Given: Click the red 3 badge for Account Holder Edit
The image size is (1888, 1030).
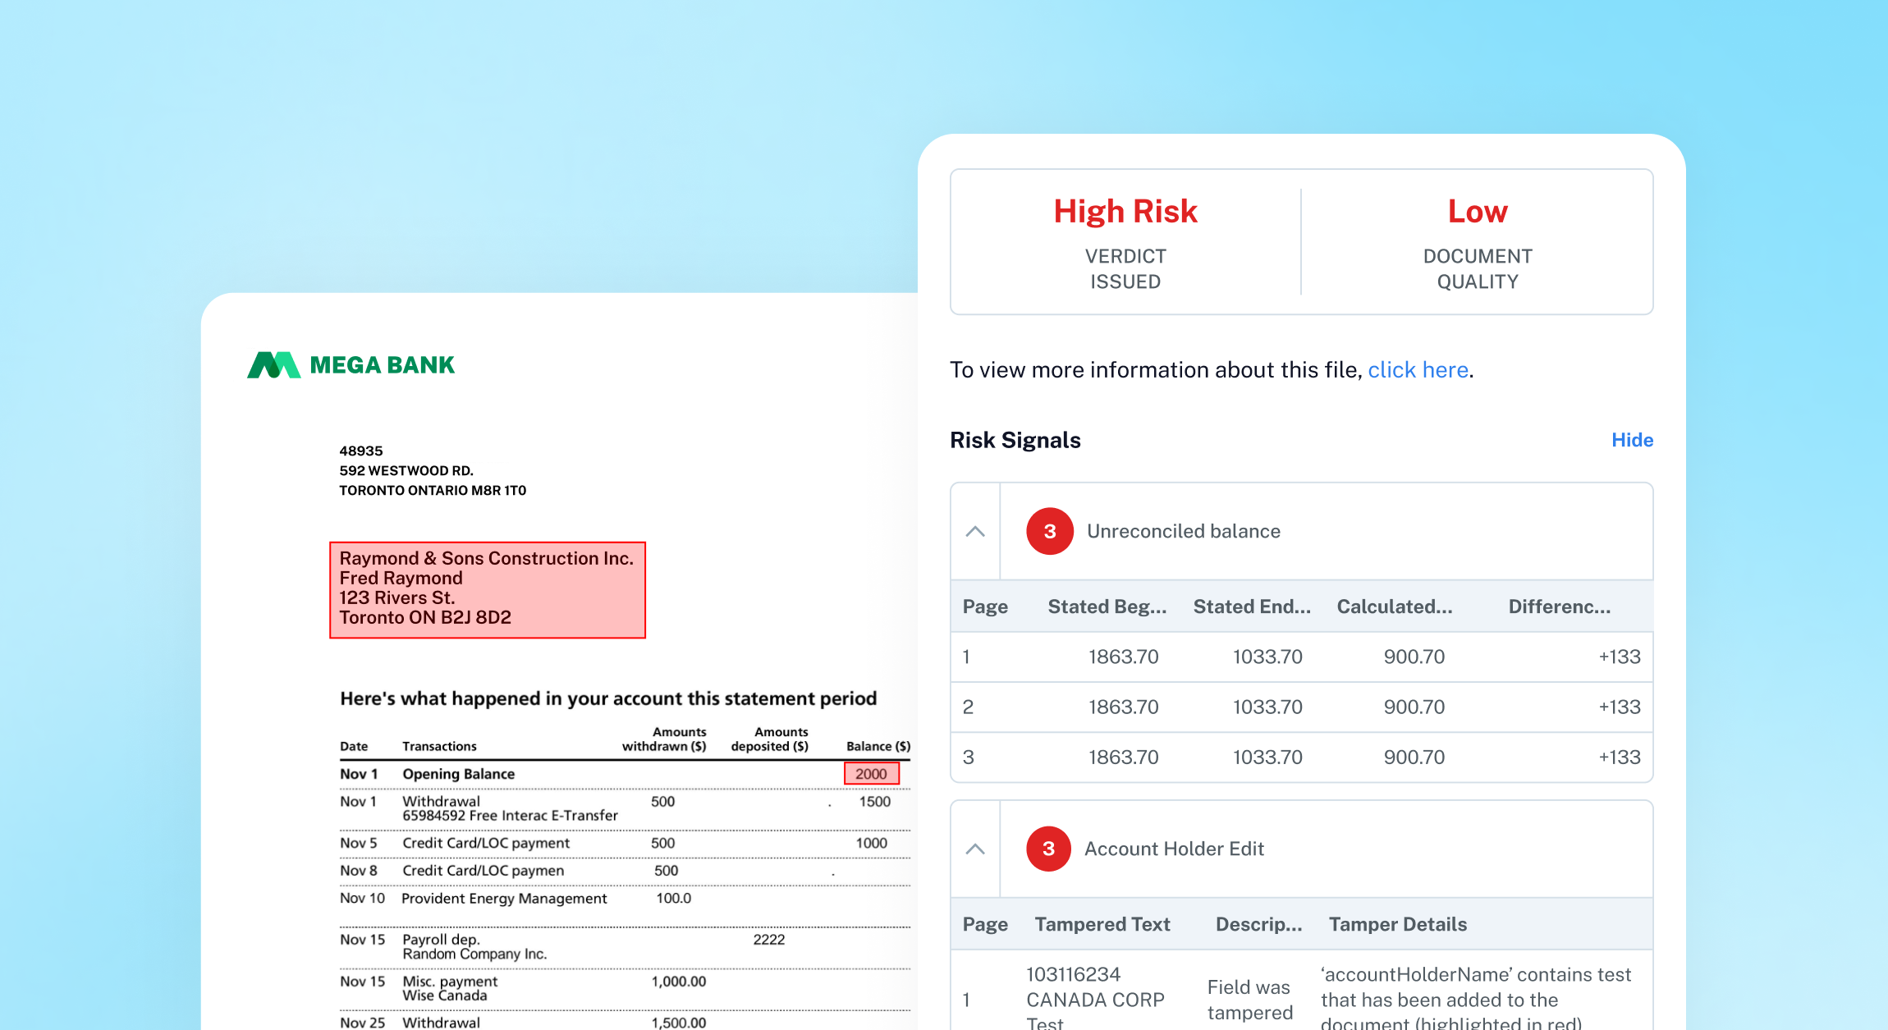Looking at the screenshot, I should tap(1048, 849).
